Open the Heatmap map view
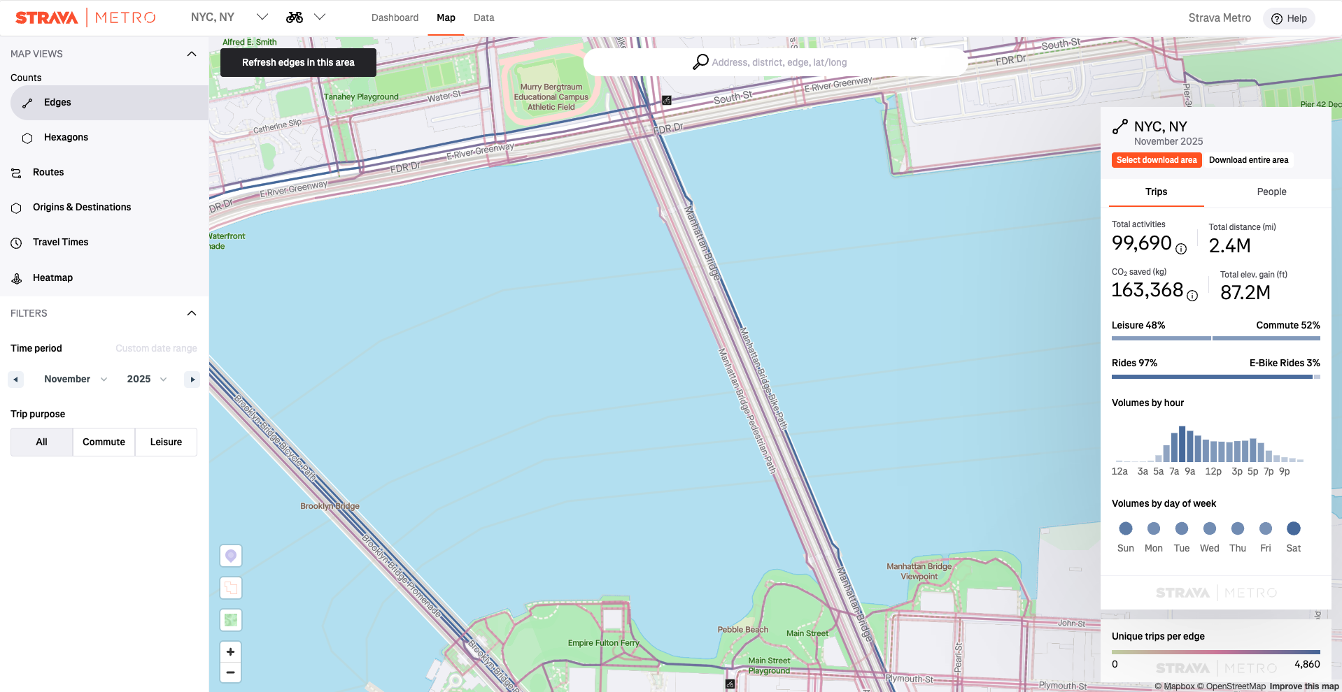1342x692 pixels. click(x=52, y=277)
